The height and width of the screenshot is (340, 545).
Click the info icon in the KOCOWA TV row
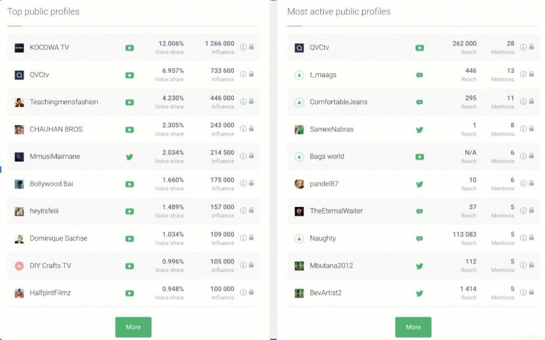(243, 47)
